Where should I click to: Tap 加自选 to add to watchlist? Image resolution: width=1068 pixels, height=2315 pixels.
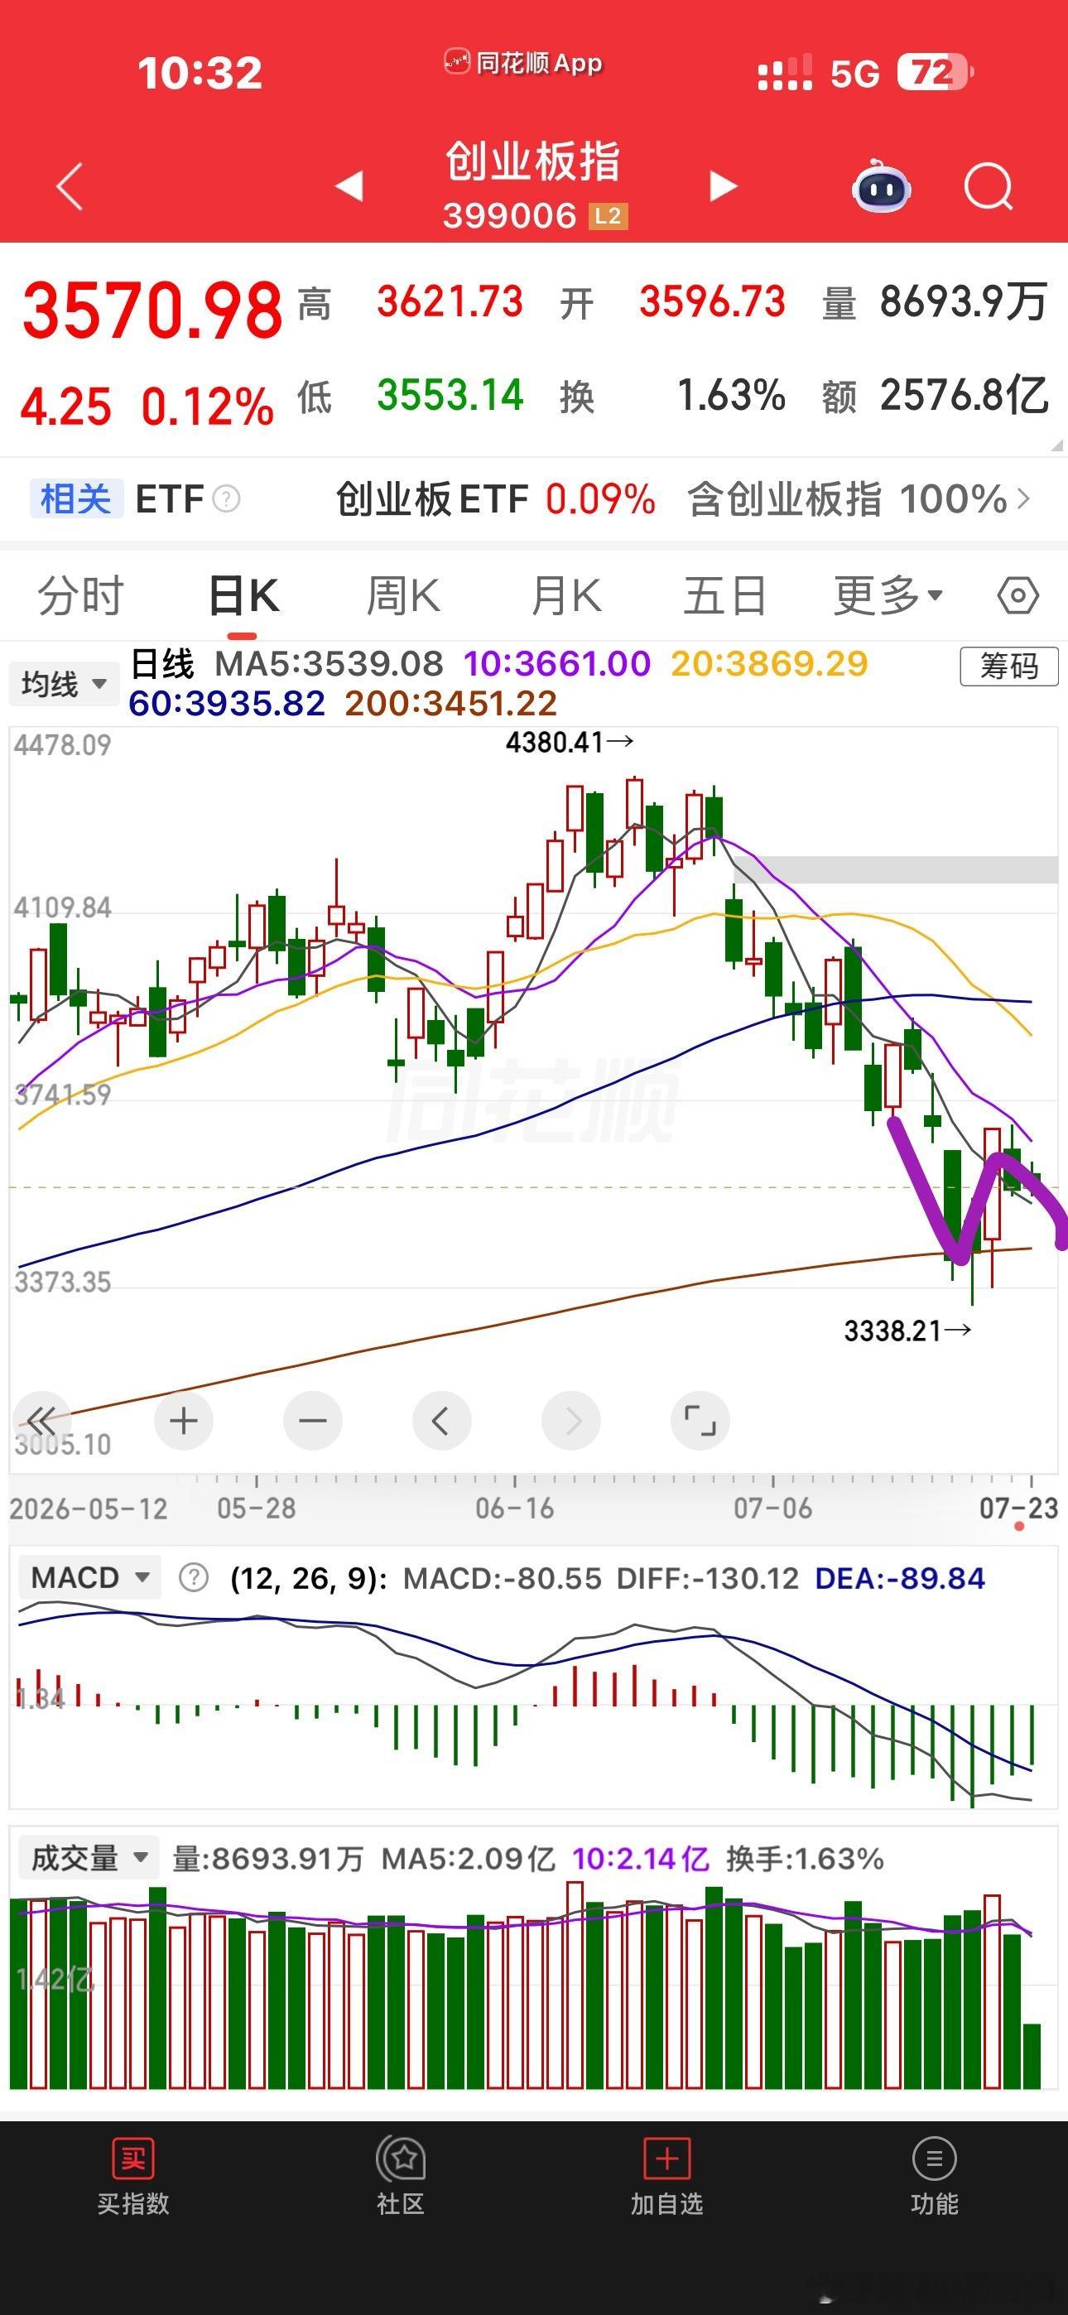(x=666, y=2178)
